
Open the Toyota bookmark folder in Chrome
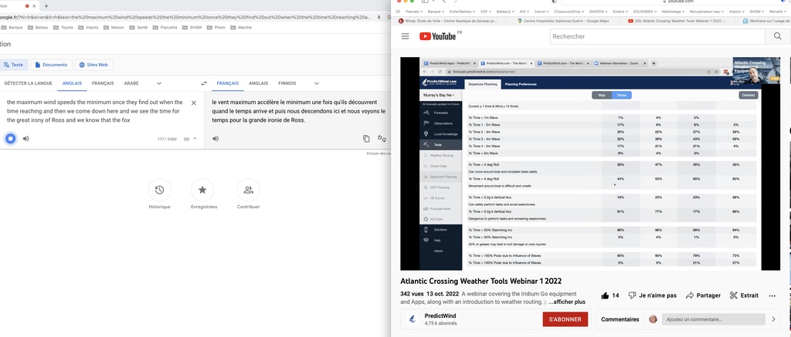click(63, 27)
